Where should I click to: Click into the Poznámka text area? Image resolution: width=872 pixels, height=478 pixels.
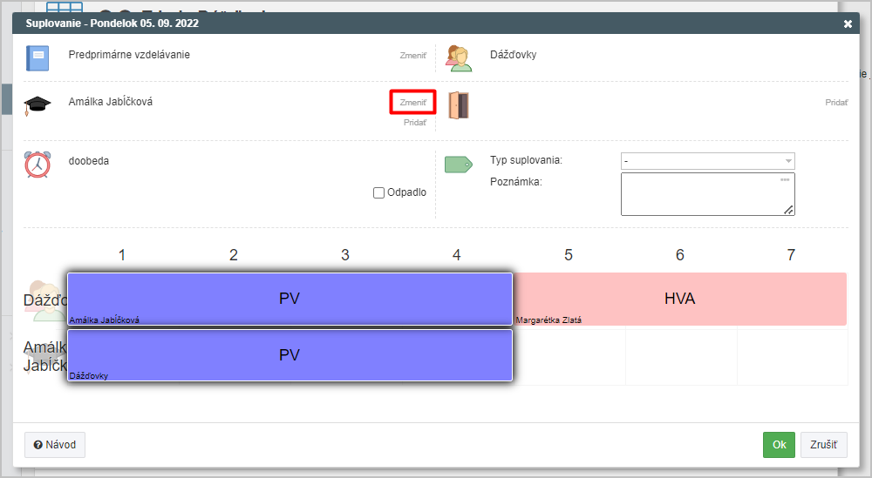[702, 199]
